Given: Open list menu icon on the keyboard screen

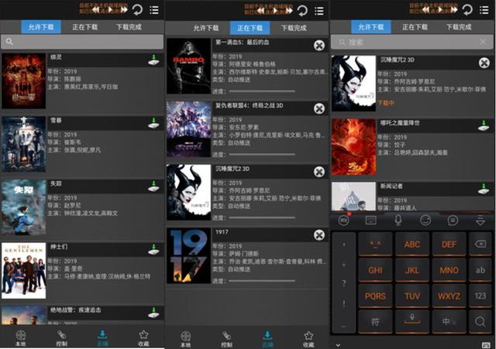Looking at the screenshot, I should 484,10.
